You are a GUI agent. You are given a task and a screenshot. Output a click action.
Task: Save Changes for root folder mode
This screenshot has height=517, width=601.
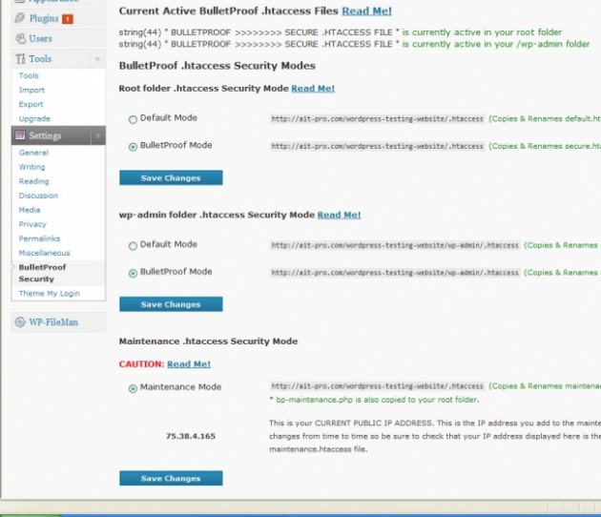(171, 177)
